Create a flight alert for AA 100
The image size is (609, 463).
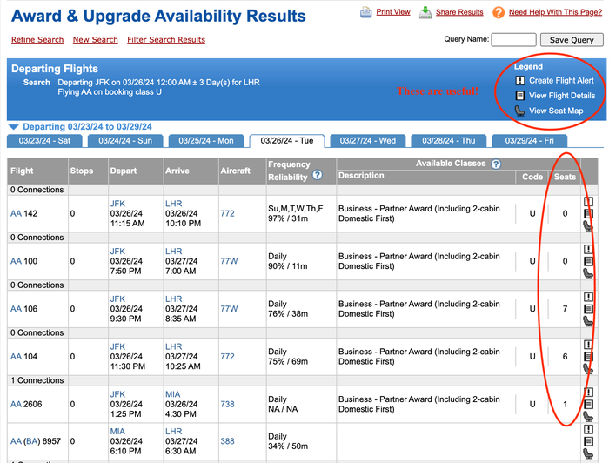pyautogui.click(x=588, y=249)
